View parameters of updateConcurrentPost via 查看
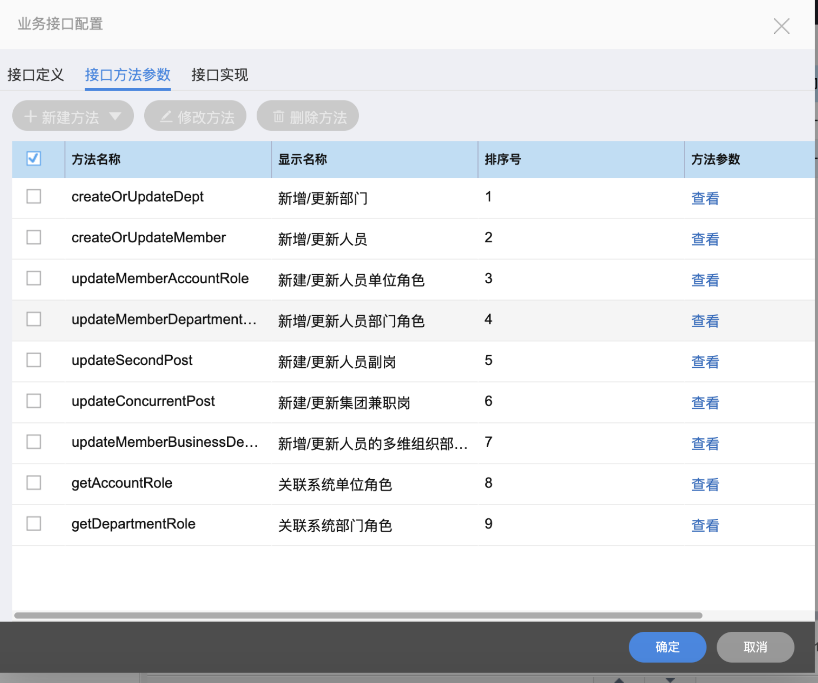Image resolution: width=818 pixels, height=683 pixels. 705,403
